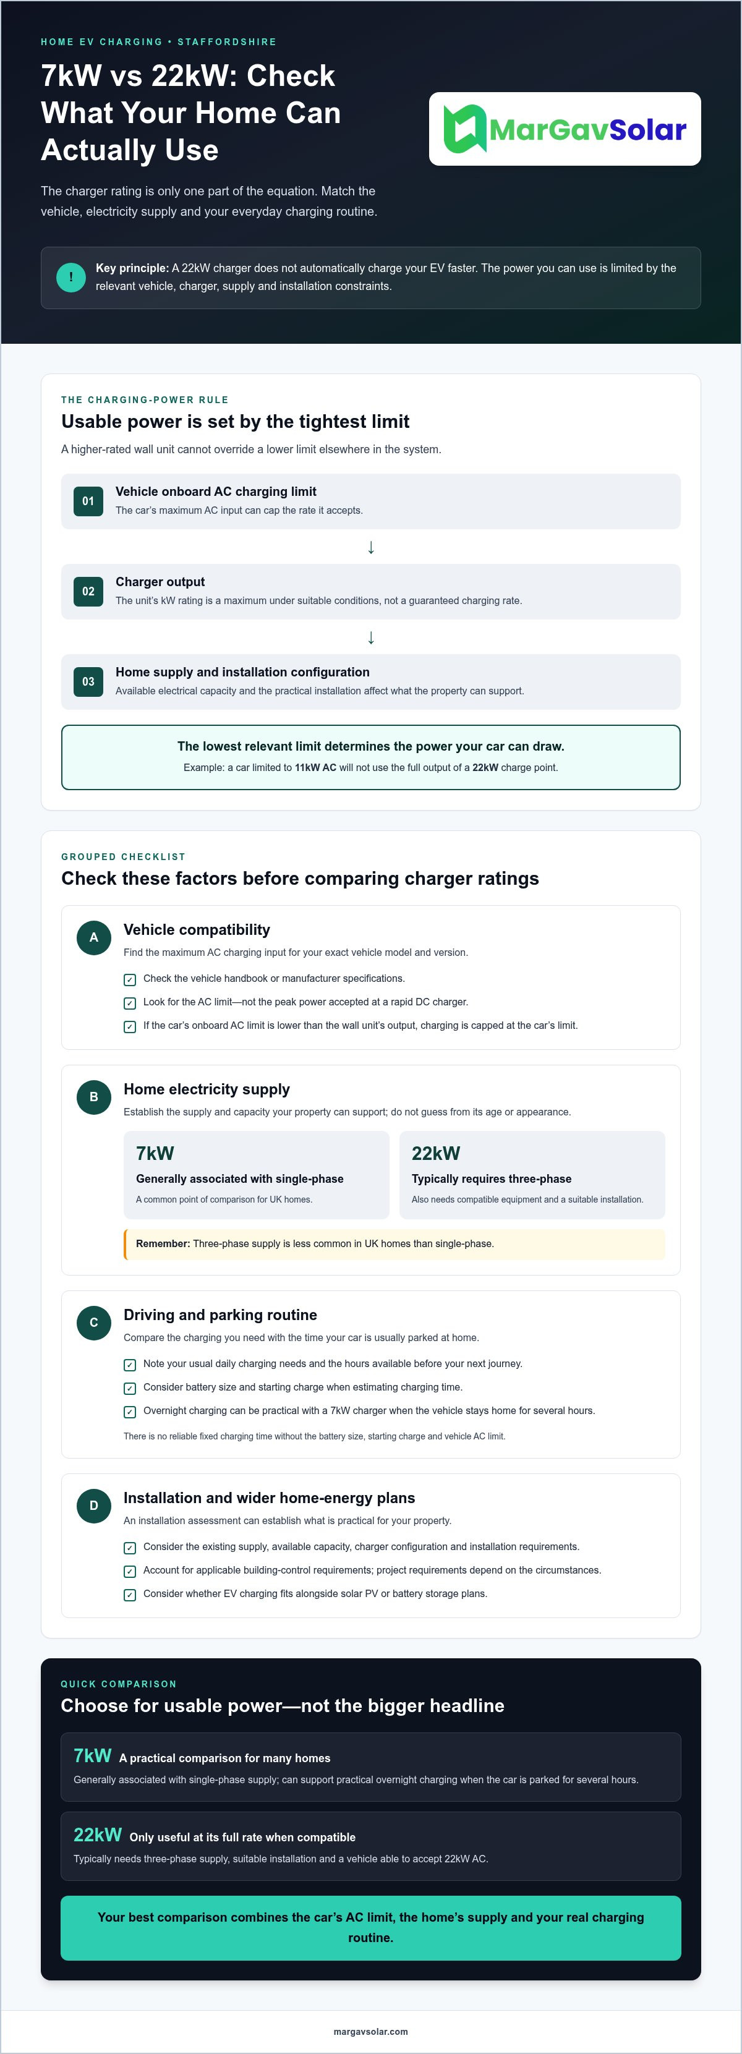
Task: Click the yellow Remember three-phase note
Action: pos(394,1245)
